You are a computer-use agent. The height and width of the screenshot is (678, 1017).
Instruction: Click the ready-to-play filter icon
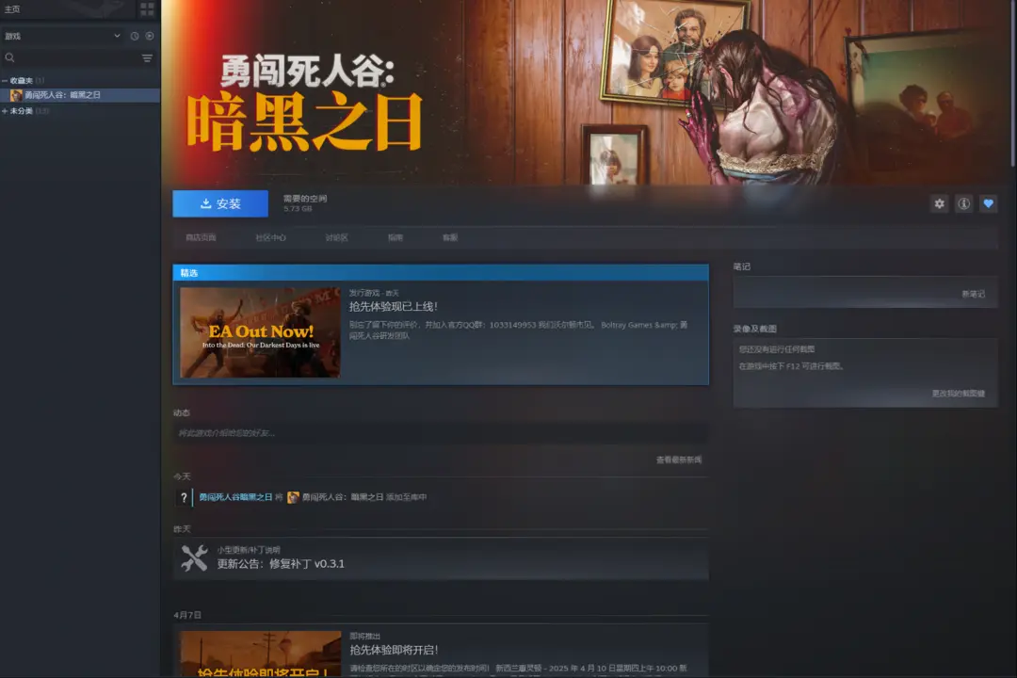click(x=150, y=37)
